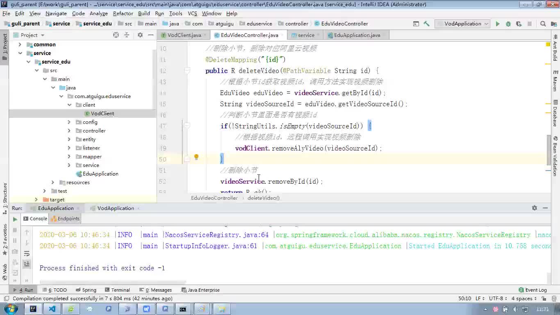Click the Windows Start orb
This screenshot has width=560, height=315.
click(x=11, y=309)
